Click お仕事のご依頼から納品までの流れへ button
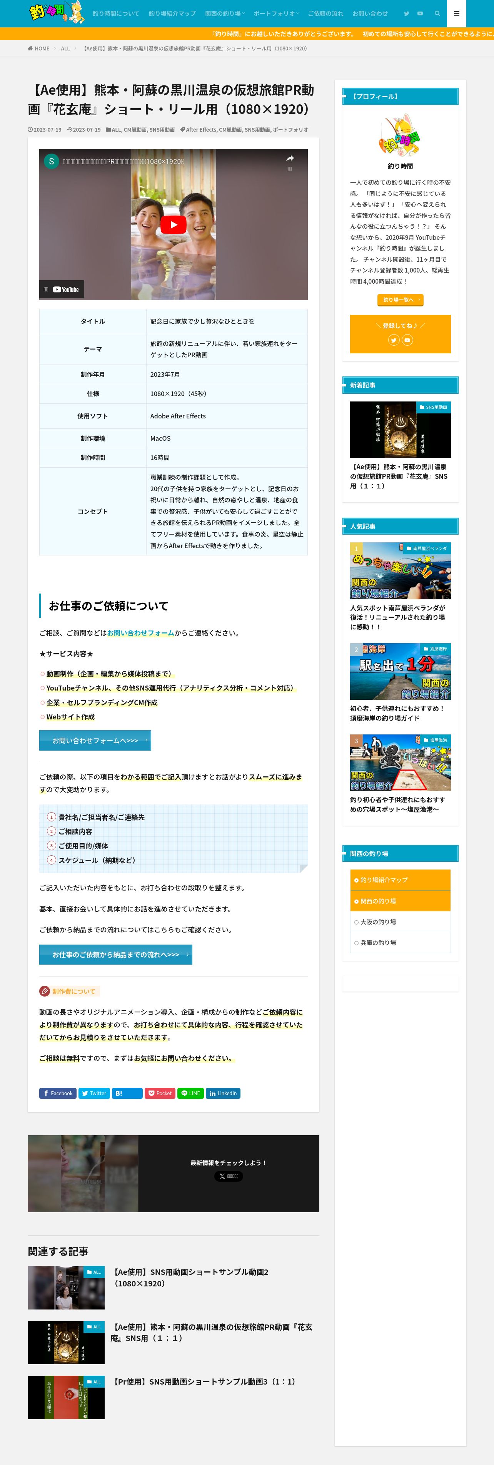 tap(115, 954)
